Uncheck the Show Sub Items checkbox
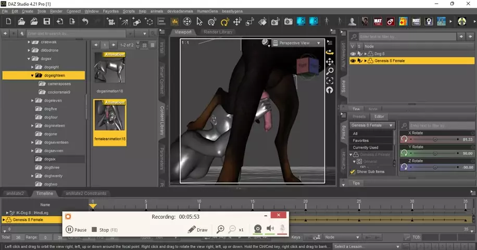 [353, 171]
